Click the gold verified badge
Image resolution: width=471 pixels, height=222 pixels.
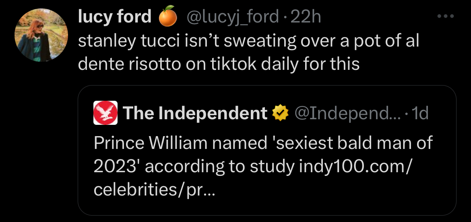coord(281,114)
